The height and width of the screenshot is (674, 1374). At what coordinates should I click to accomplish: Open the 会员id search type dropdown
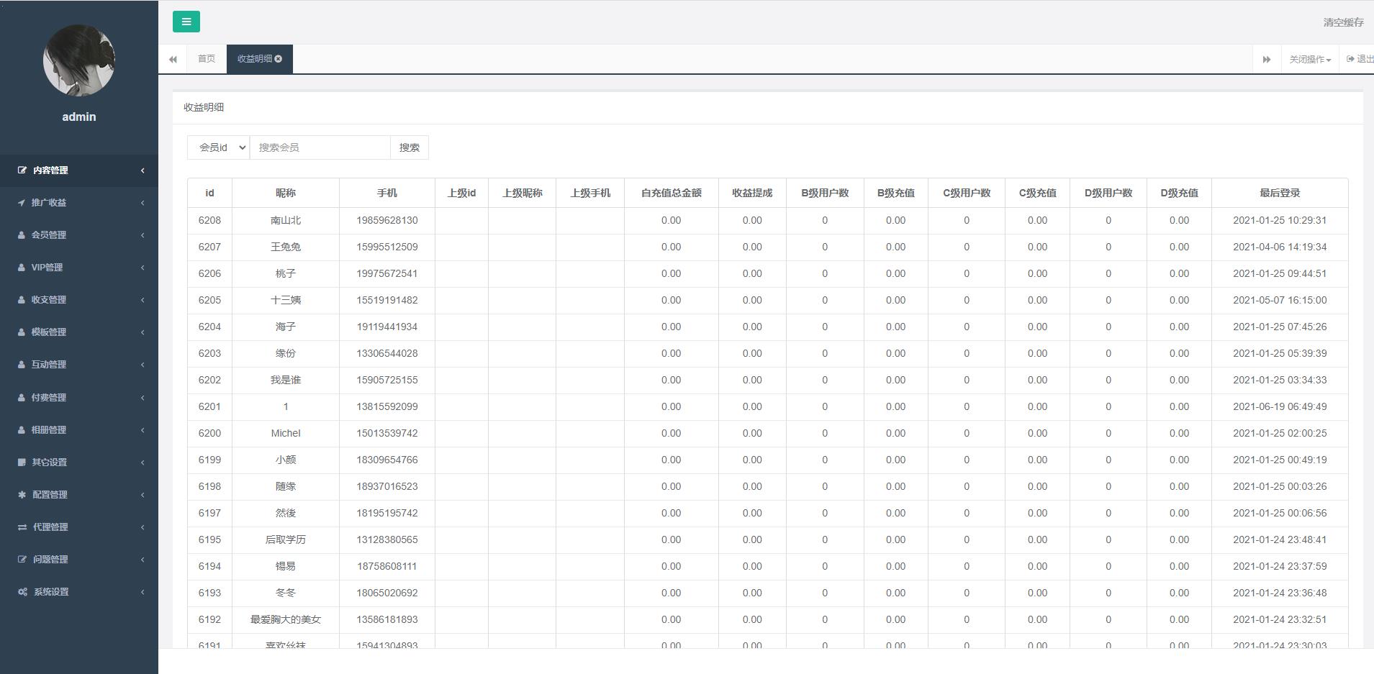click(218, 147)
